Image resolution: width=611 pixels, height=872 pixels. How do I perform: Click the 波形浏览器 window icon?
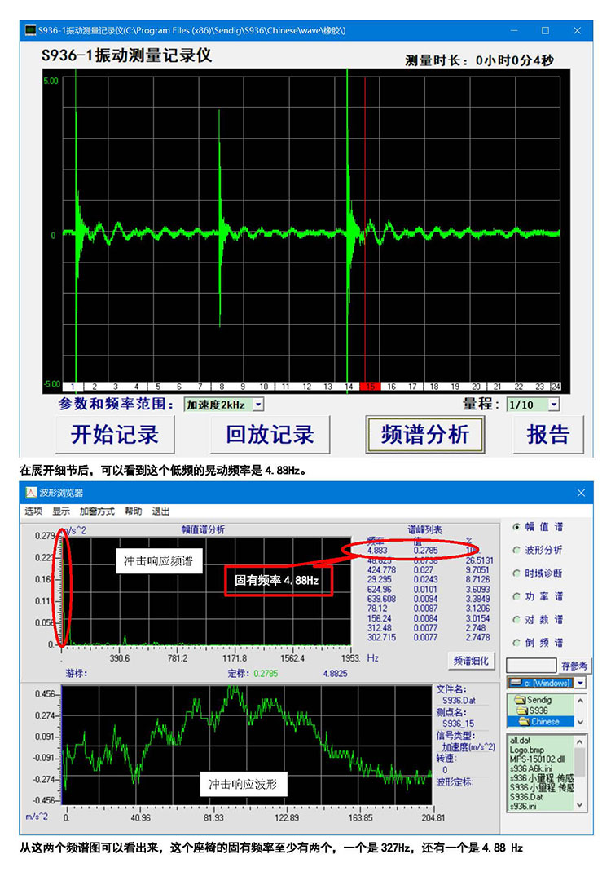pos(31,493)
